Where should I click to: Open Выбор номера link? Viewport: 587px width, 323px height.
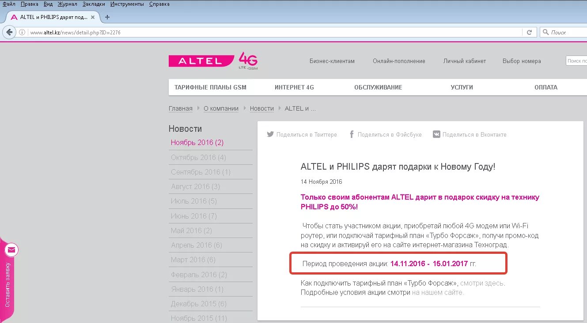click(522, 61)
